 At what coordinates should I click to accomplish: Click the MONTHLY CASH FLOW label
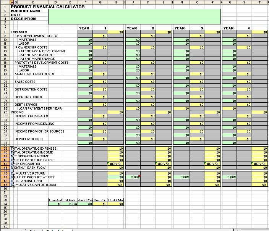pyautogui.click(x=28, y=168)
